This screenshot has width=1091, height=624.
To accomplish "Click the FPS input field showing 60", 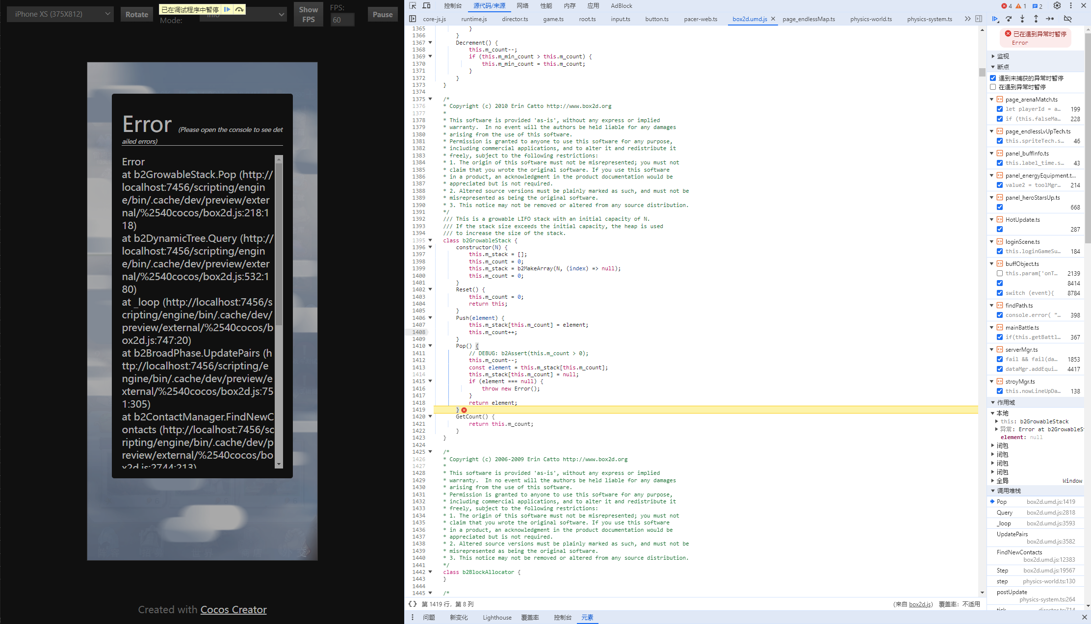I will (342, 20).
